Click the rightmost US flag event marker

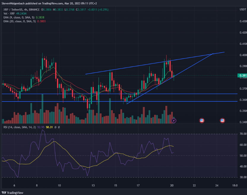click(x=222, y=120)
